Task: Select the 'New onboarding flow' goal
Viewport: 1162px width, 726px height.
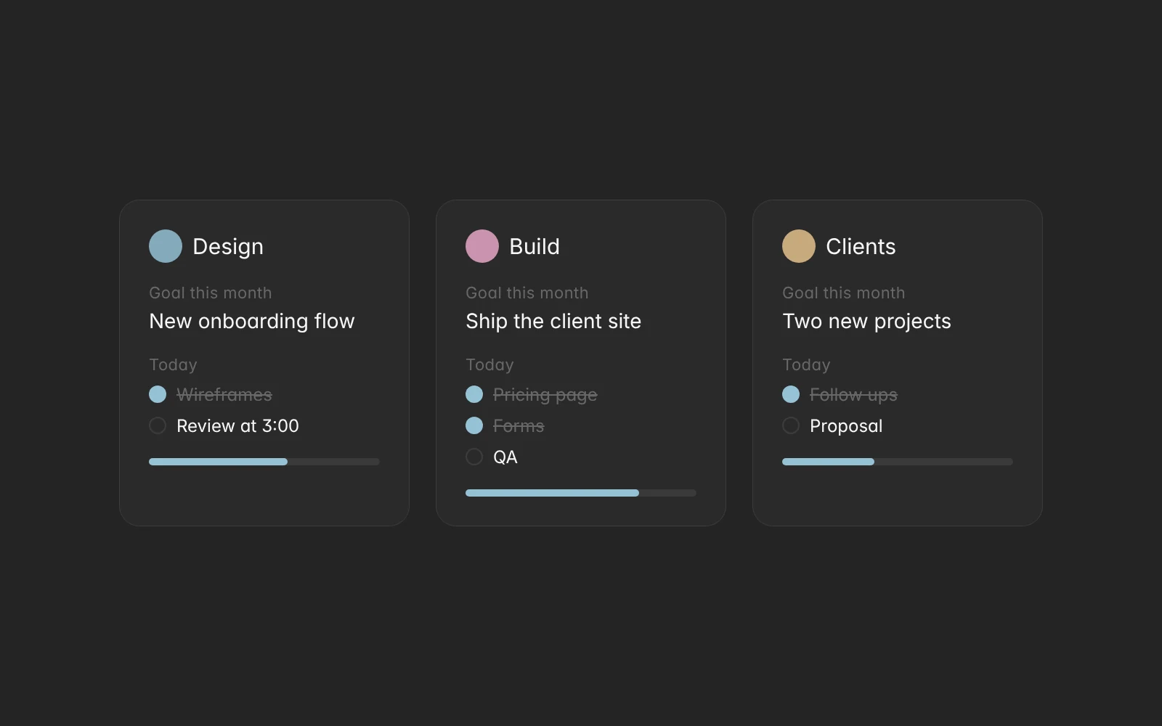Action: point(252,322)
